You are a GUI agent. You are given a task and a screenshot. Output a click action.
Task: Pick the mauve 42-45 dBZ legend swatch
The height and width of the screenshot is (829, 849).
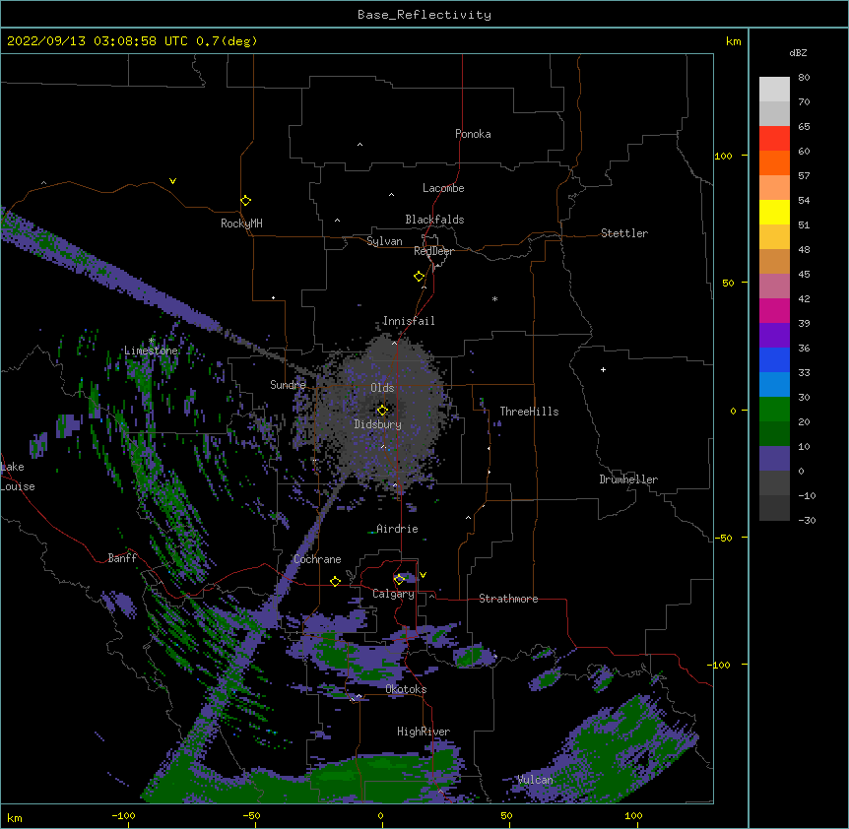(x=774, y=287)
